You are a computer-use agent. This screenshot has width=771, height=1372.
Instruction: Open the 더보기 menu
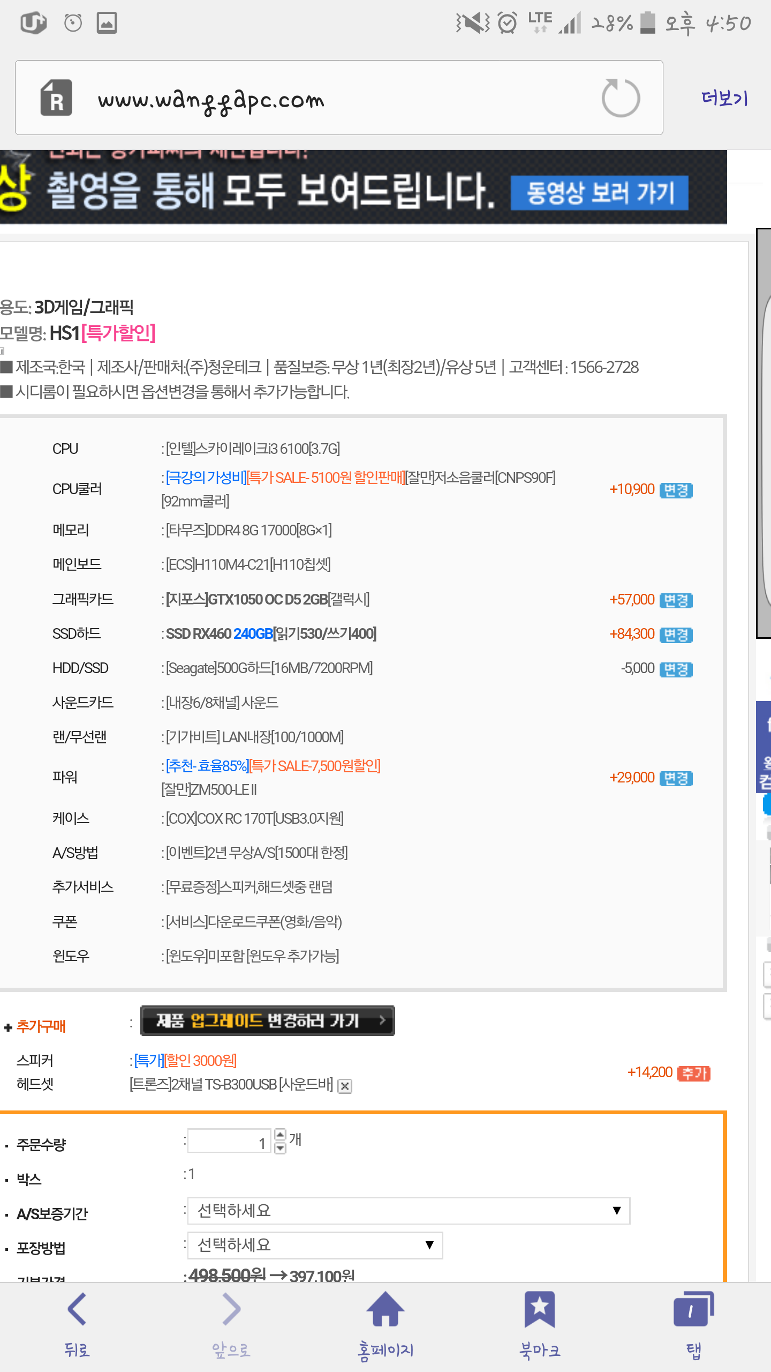point(724,98)
